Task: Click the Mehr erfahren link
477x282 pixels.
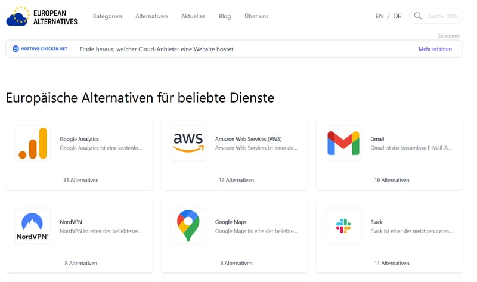Action: 435,49
